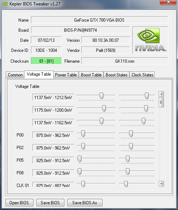Select the Voltage Table tab

tap(39, 74)
